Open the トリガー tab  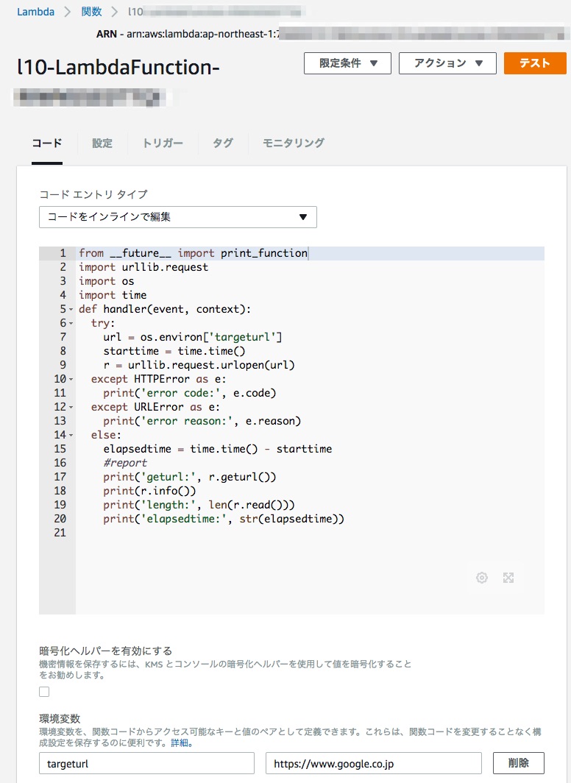coord(165,144)
